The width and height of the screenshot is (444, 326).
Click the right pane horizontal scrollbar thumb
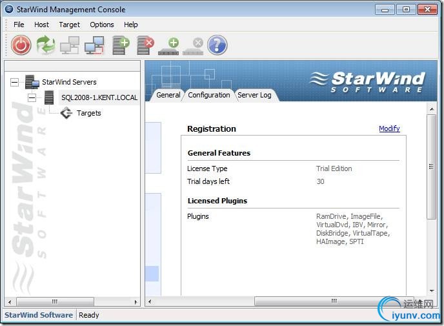[334, 301]
